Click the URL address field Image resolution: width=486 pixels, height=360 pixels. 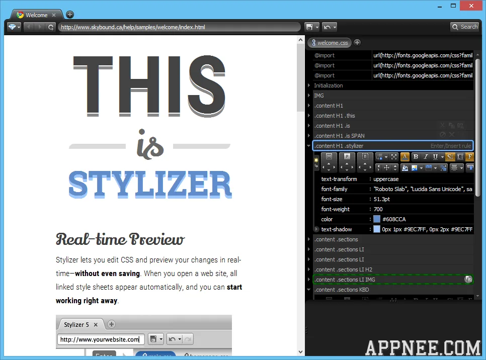[x=179, y=27]
